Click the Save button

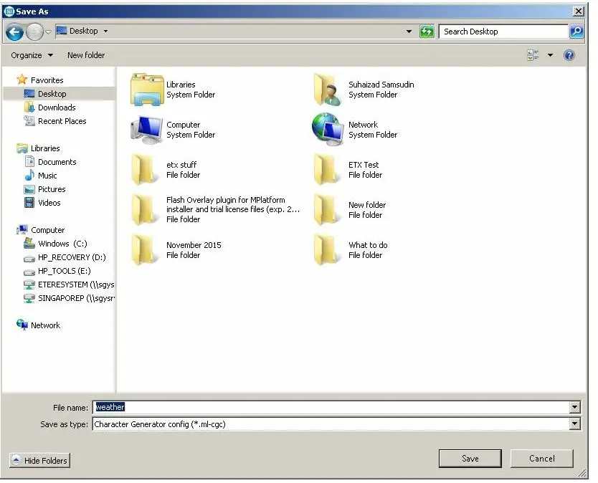[x=470, y=459]
